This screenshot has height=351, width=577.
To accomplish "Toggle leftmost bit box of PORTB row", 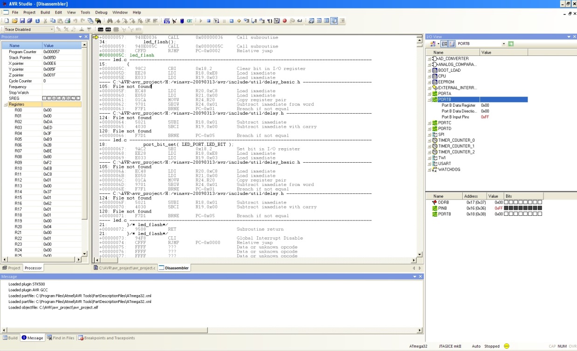I will pos(507,214).
